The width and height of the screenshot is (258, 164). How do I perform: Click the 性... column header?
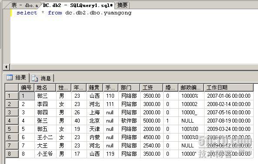point(64,88)
